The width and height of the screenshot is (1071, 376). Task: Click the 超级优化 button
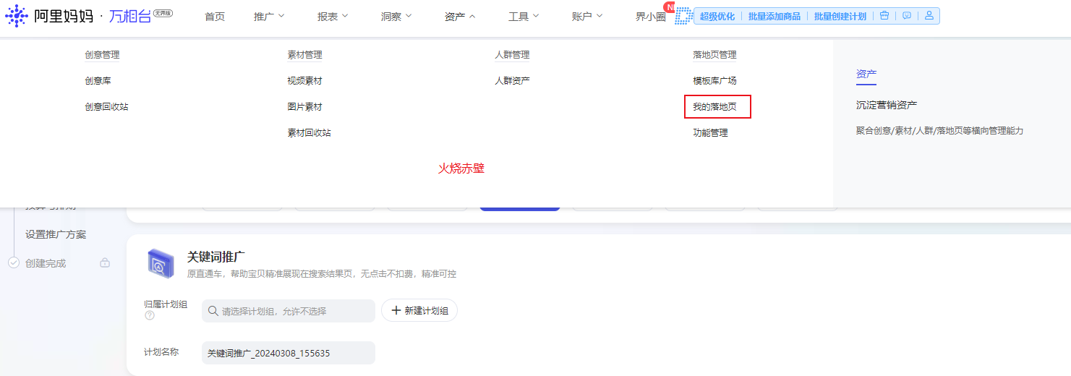click(717, 16)
